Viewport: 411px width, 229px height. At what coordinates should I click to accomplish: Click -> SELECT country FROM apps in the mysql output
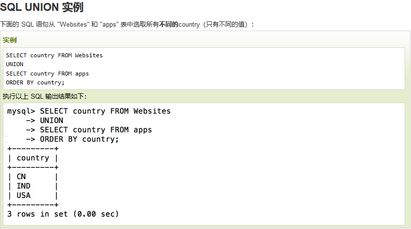coord(89,130)
